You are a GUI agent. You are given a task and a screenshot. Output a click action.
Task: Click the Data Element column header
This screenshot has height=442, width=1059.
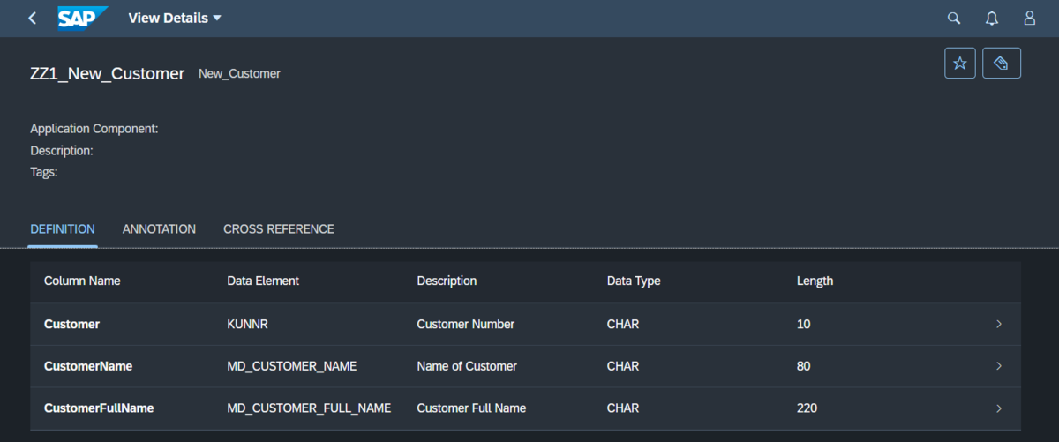(x=263, y=281)
